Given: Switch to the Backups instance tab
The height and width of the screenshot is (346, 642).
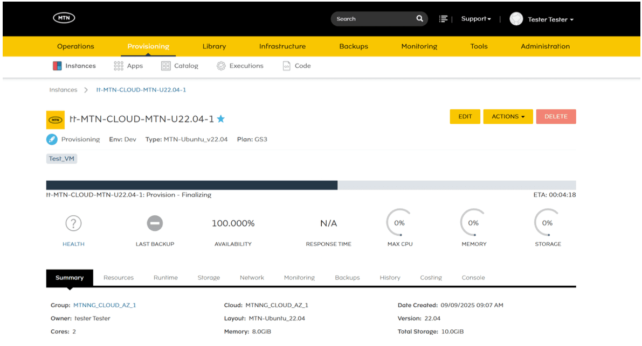Looking at the screenshot, I should (x=347, y=278).
